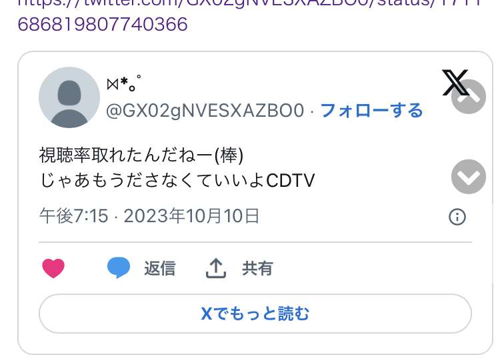Click the 共有 share label

click(x=257, y=268)
